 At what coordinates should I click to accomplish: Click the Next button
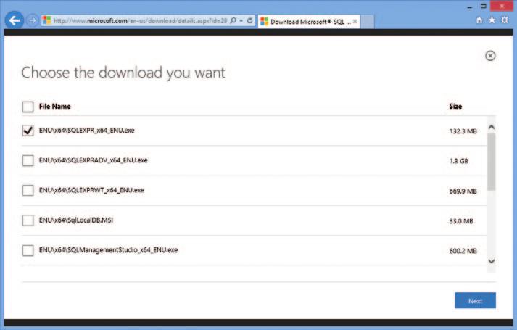click(475, 301)
